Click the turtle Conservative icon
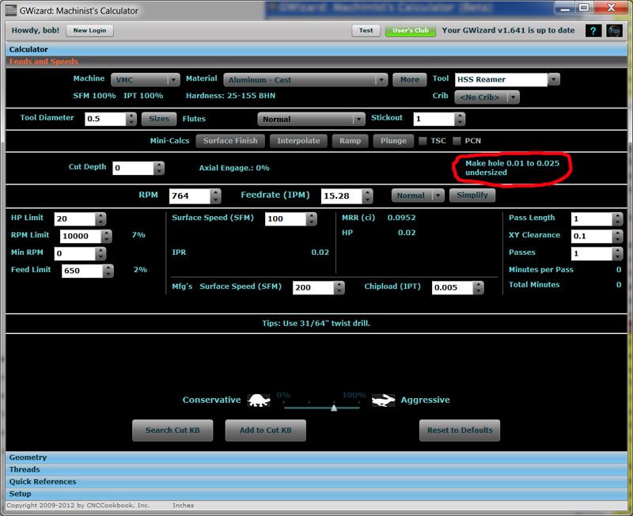633x516 pixels. [259, 400]
